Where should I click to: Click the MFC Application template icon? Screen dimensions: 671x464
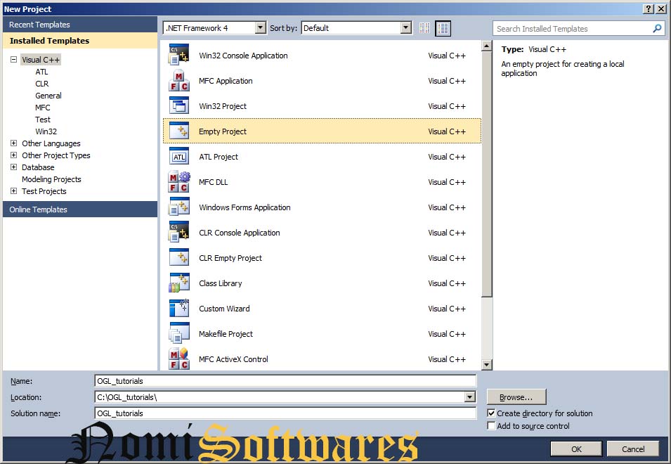point(179,80)
